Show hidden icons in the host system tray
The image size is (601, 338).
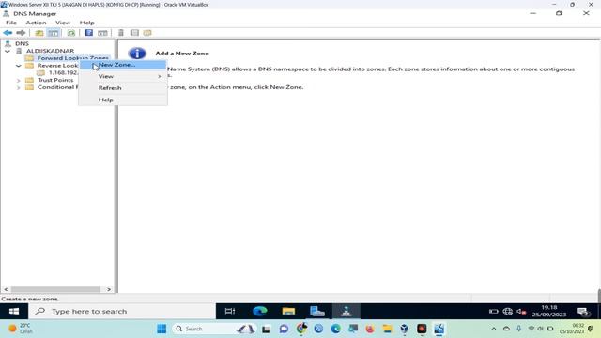(494, 329)
